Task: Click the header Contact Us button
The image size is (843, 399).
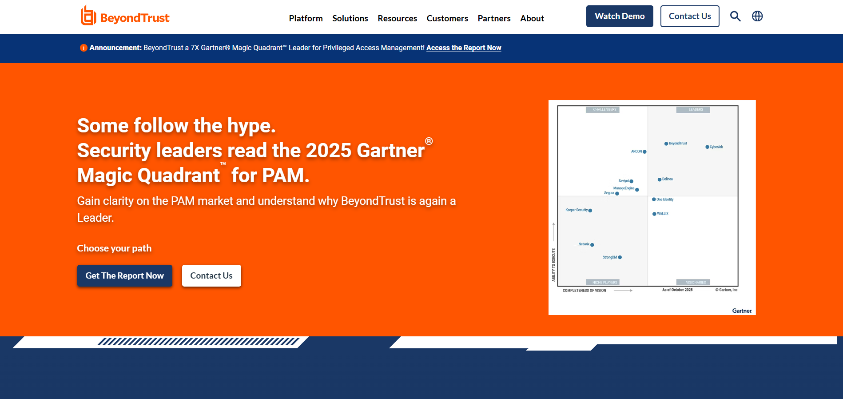Action: coord(689,16)
